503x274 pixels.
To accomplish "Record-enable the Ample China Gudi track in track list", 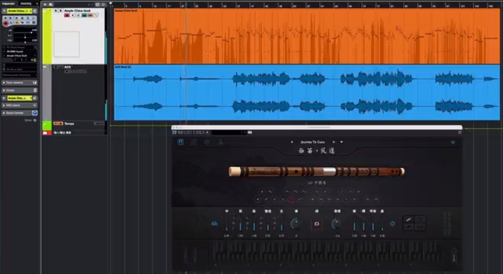I will point(67,15).
